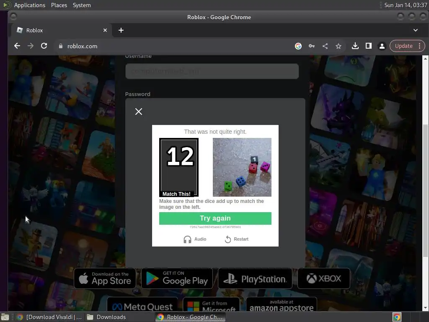429x322 pixels.
Task: Click the page vertical scrollbar
Action: tap(425, 191)
